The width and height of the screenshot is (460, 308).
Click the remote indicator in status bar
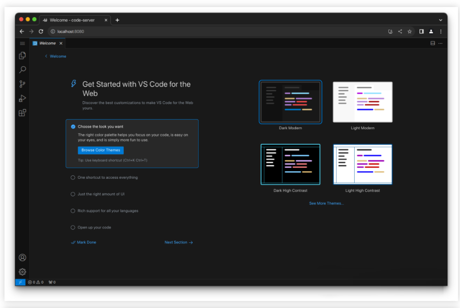20,282
